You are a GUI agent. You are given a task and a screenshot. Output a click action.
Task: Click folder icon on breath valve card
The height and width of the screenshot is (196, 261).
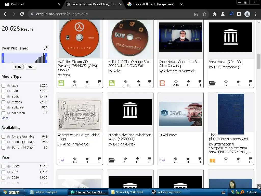112,160
